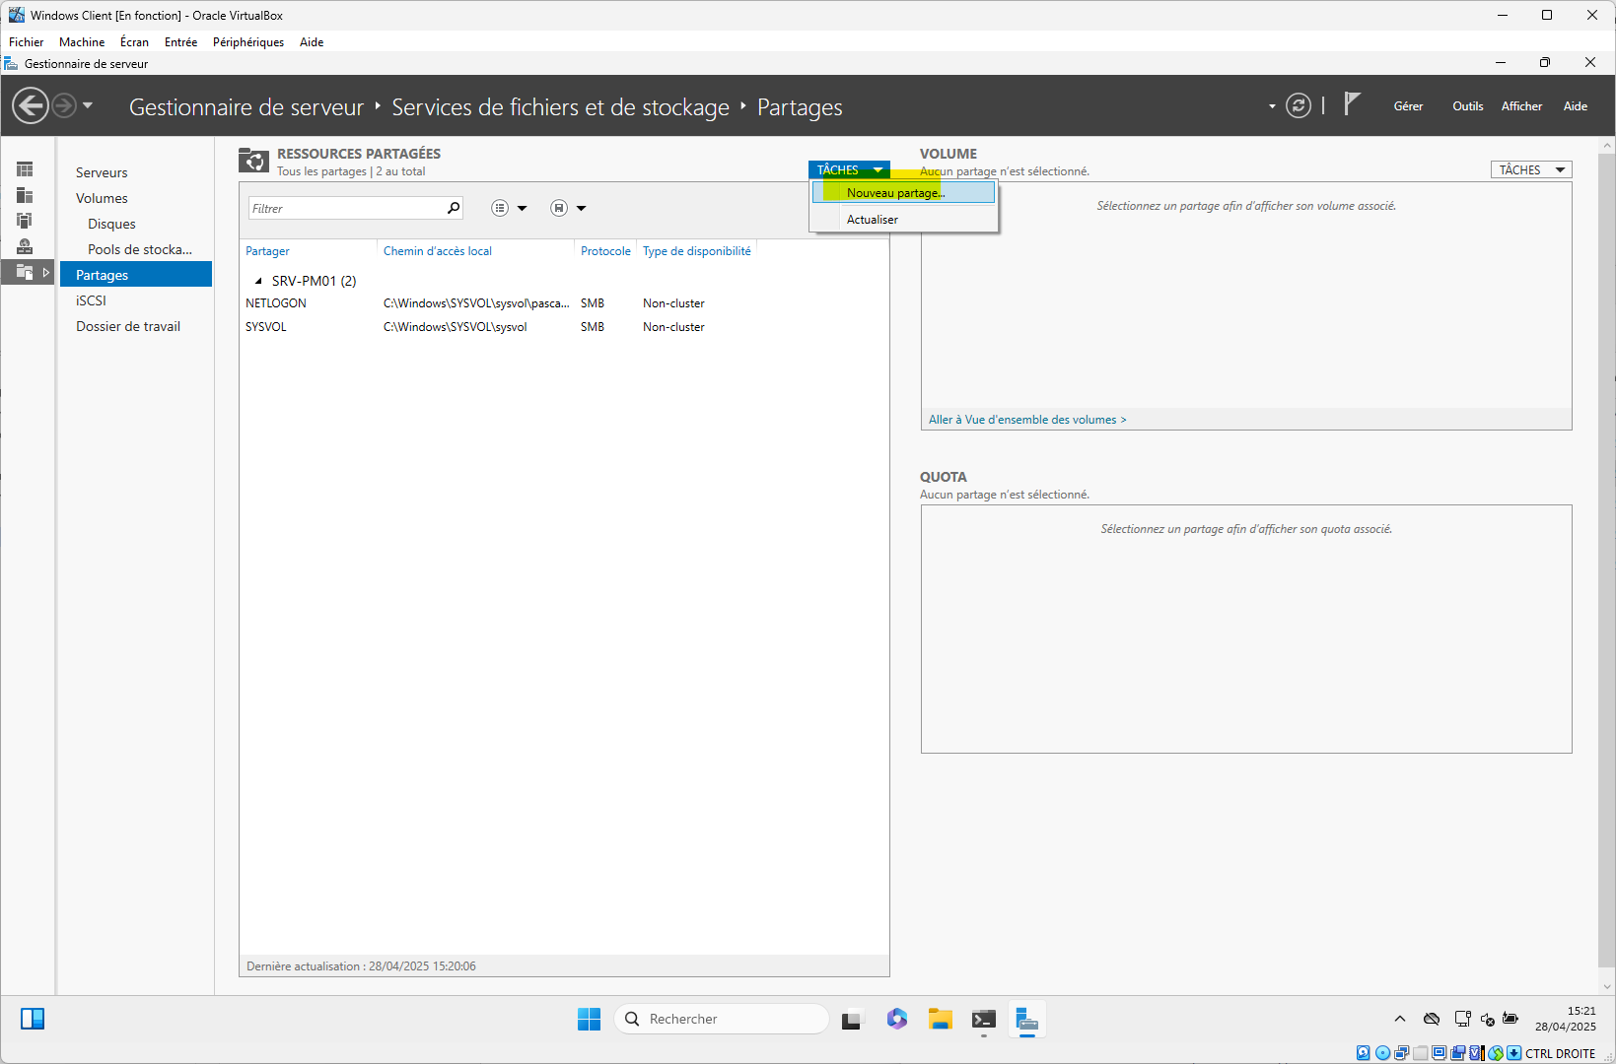
Task: Expand dropdown arrow beside save query icon
Action: (x=582, y=208)
